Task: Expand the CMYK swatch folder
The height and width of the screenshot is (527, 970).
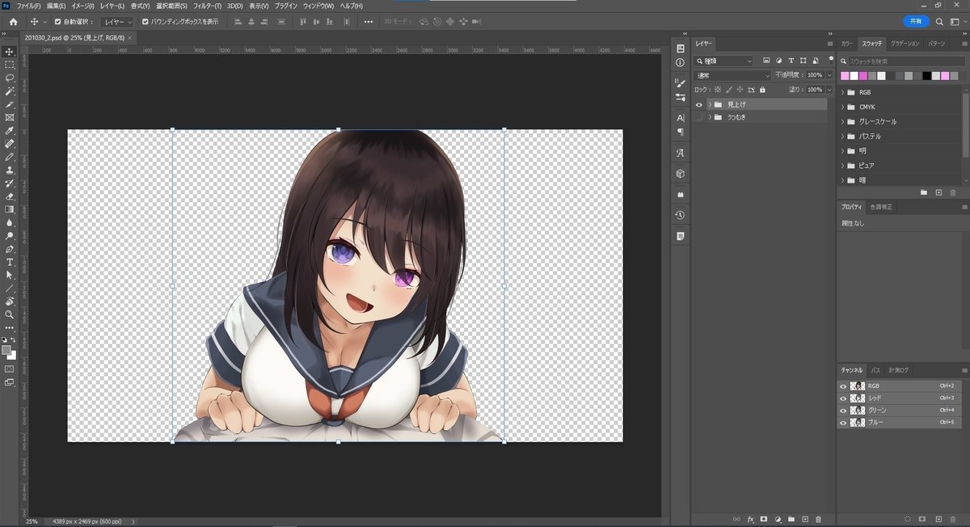Action: [x=842, y=107]
